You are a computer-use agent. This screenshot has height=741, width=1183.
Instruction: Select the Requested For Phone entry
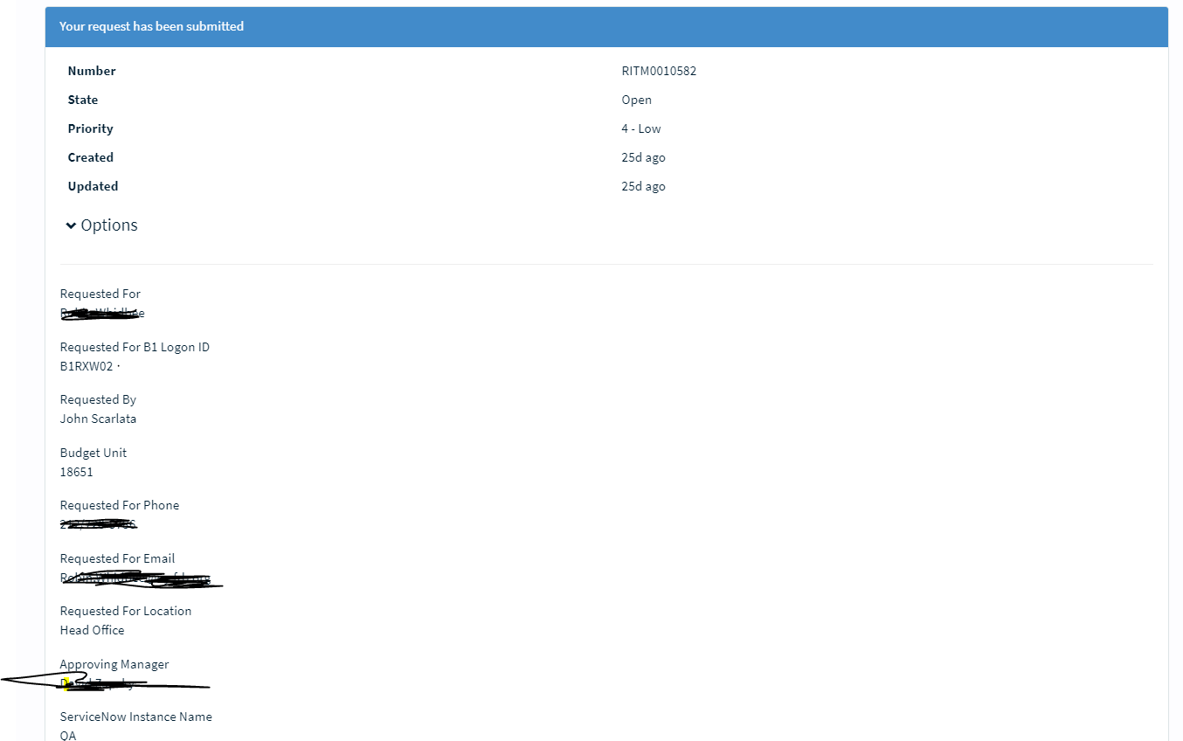point(99,524)
